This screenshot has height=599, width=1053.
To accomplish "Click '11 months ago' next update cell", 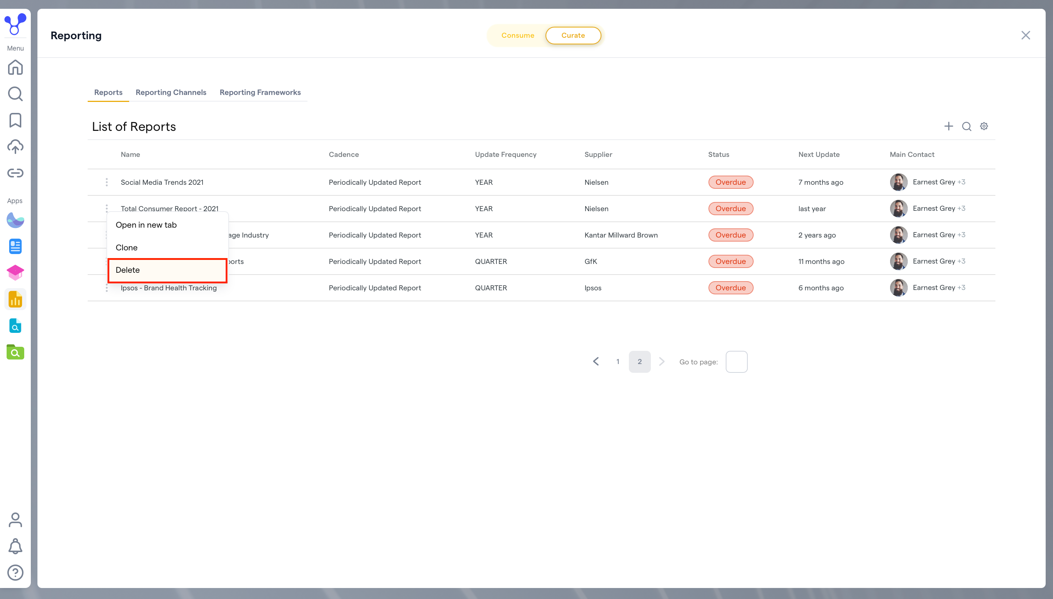I will click(x=821, y=261).
